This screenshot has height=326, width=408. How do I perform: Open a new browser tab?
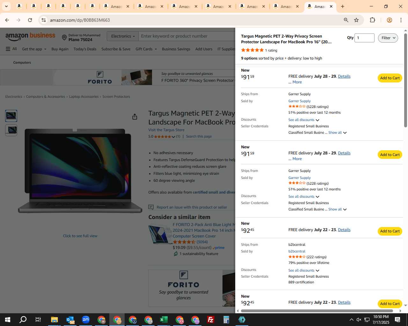(343, 6)
